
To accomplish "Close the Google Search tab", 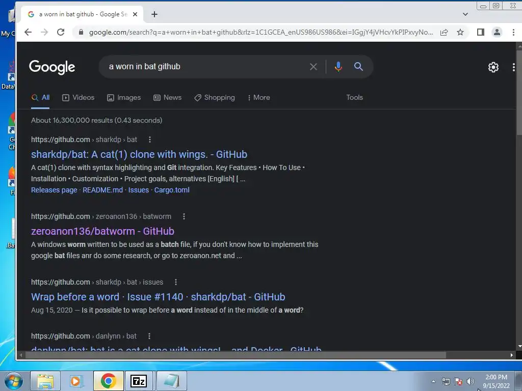I will pos(135,14).
